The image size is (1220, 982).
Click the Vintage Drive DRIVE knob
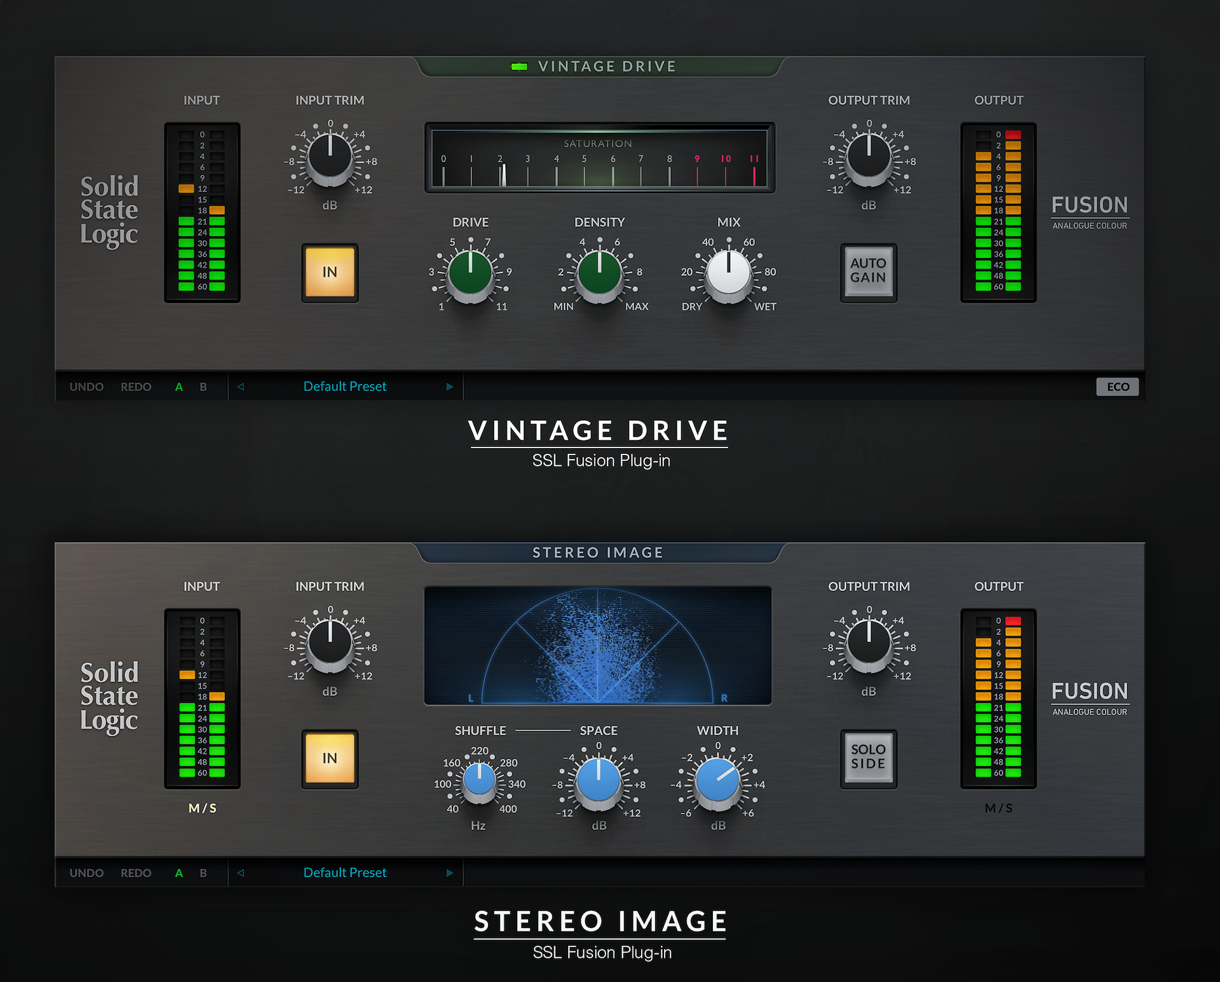(470, 273)
